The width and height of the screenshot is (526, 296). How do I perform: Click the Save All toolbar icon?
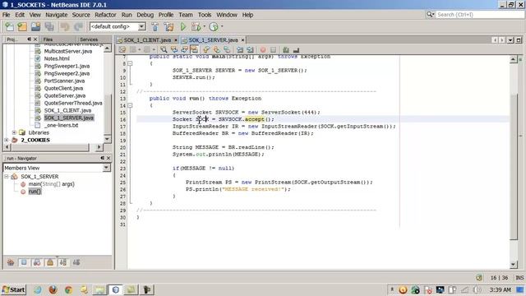click(49, 27)
